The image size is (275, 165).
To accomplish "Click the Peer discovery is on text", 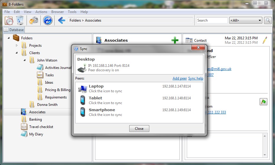I will click(x=104, y=70).
